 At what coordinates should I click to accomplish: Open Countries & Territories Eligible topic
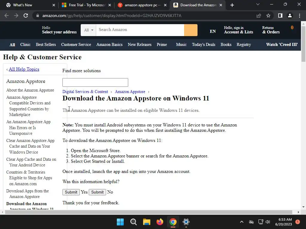point(29,178)
